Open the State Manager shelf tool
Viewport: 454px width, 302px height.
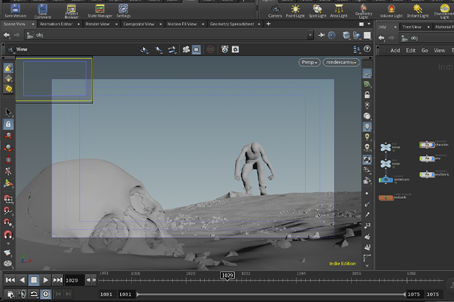click(x=100, y=11)
